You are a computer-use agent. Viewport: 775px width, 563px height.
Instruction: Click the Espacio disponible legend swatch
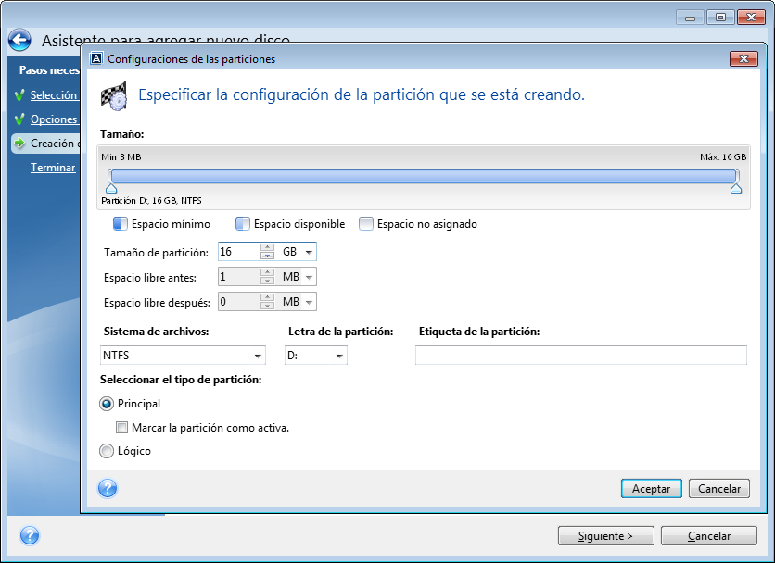(x=243, y=224)
